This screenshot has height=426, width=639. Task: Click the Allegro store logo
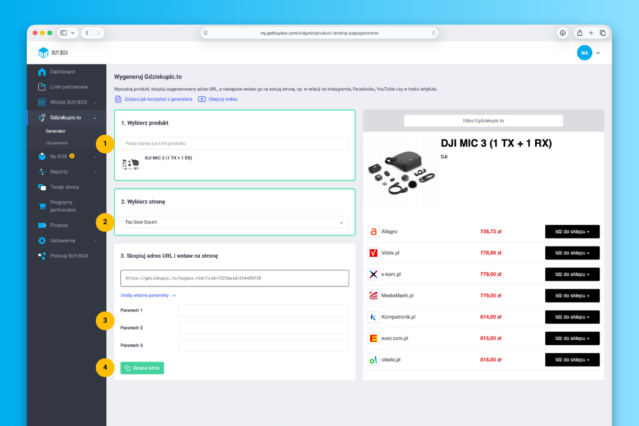(x=373, y=232)
